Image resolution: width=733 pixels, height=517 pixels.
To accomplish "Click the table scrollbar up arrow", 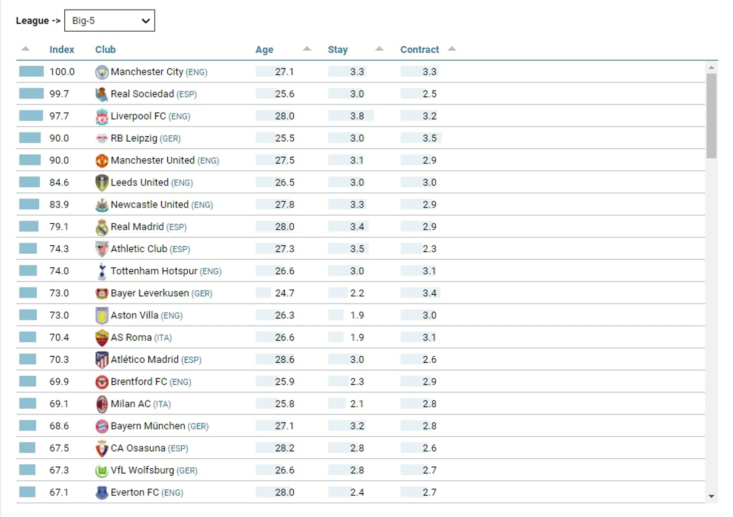I will (711, 67).
